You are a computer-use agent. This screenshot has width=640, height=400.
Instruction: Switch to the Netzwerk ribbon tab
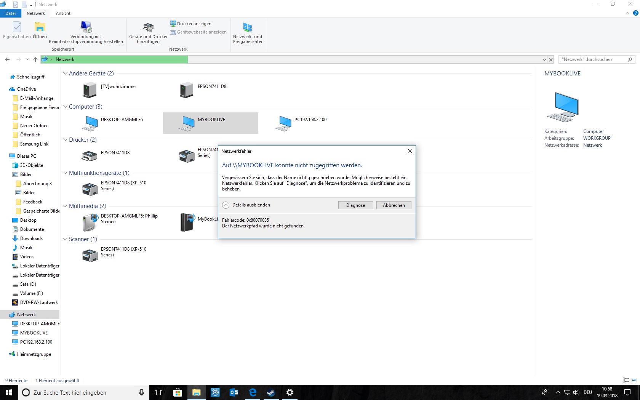(36, 13)
